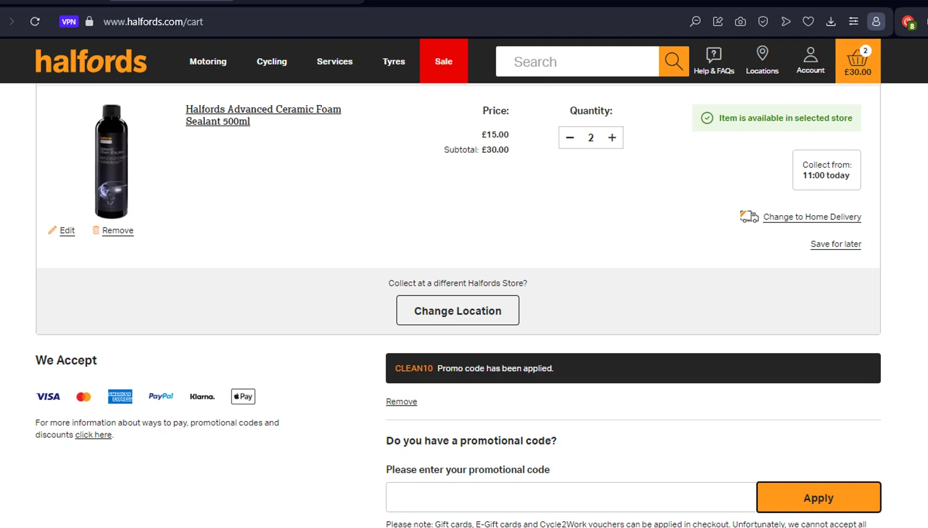The width and height of the screenshot is (928, 528).
Task: Click the Mastercard payment logo
Action: point(84,396)
